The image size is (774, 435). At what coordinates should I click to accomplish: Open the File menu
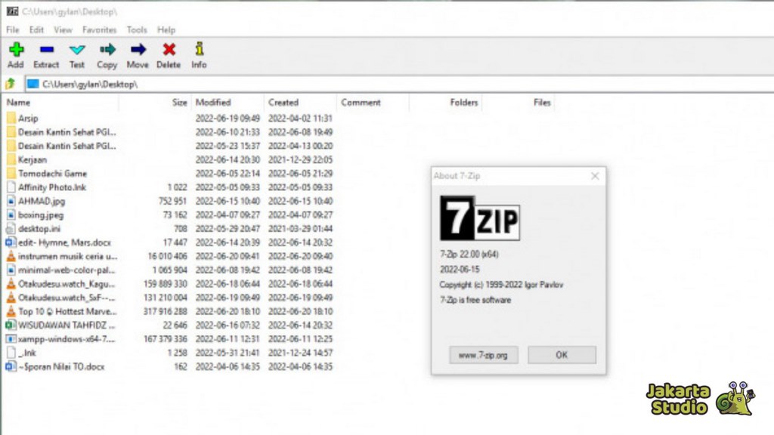[12, 30]
